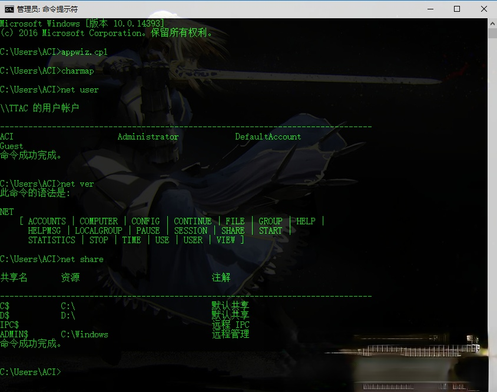Click the 'net user' command line

point(49,89)
